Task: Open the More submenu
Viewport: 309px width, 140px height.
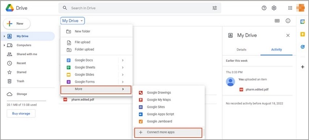Action: (x=96, y=89)
